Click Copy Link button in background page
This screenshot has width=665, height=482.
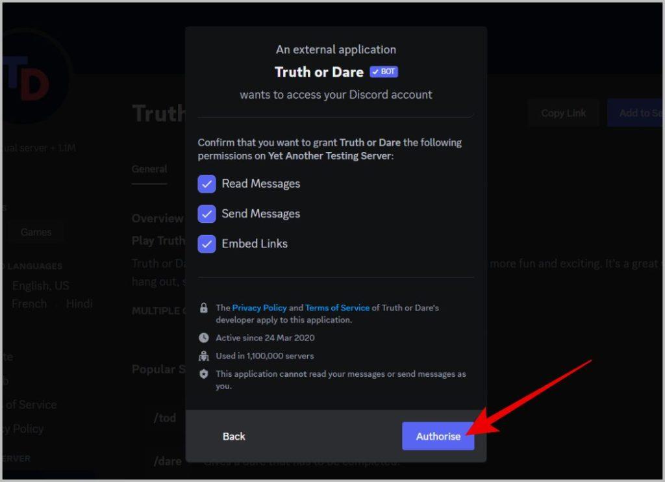coord(563,113)
